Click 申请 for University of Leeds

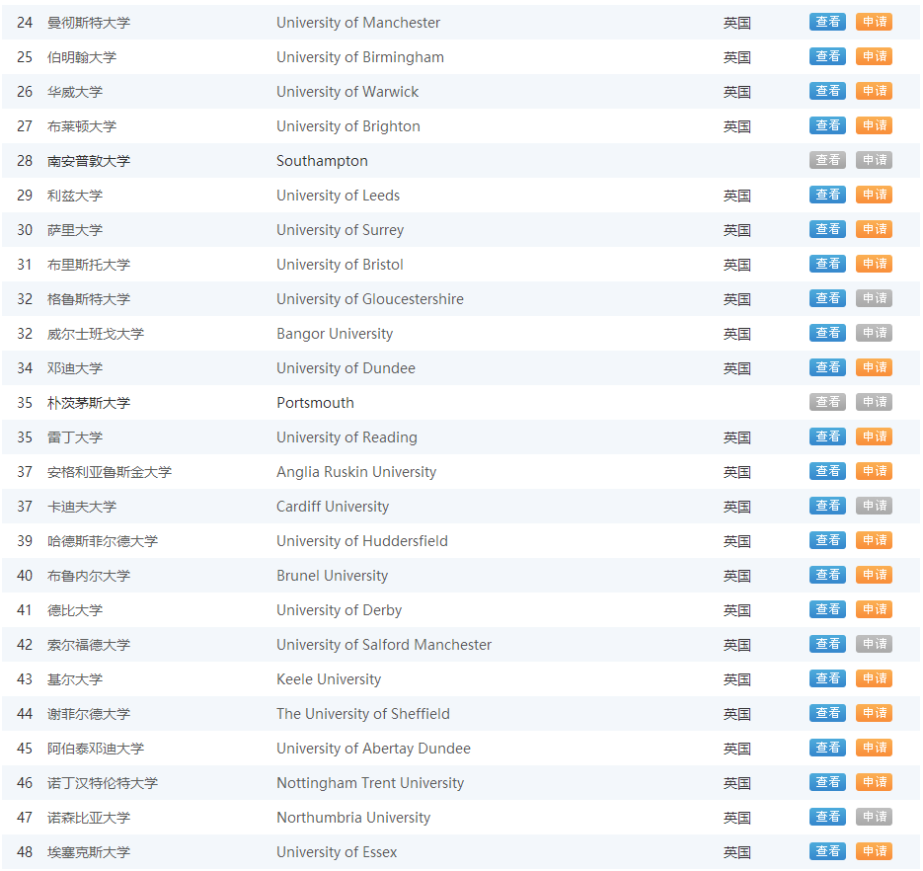pos(874,195)
